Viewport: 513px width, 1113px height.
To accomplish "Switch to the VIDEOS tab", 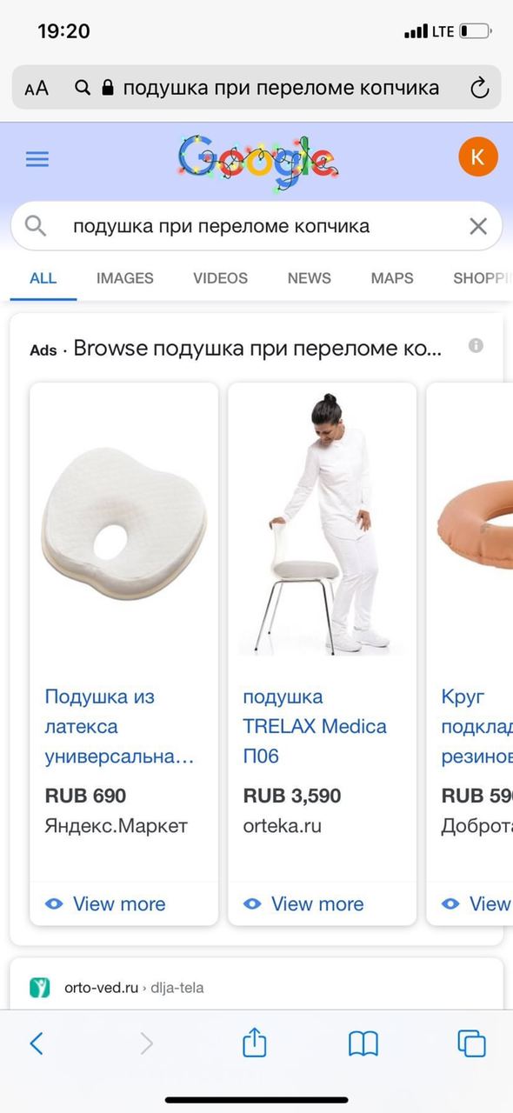I will click(220, 278).
